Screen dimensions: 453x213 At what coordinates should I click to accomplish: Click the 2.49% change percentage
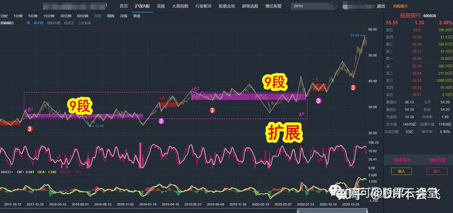click(x=446, y=23)
